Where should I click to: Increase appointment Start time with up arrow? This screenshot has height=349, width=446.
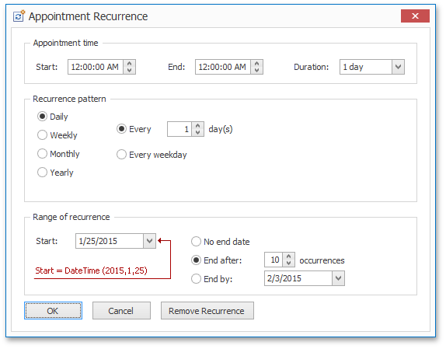(x=130, y=64)
